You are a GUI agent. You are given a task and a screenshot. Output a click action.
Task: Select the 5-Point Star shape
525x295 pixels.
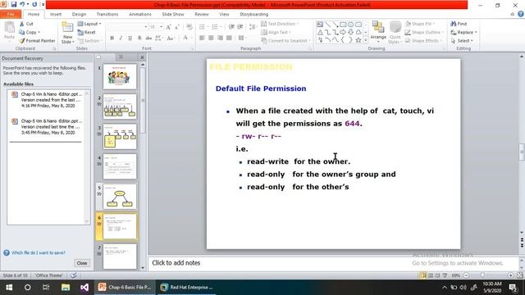point(358,40)
